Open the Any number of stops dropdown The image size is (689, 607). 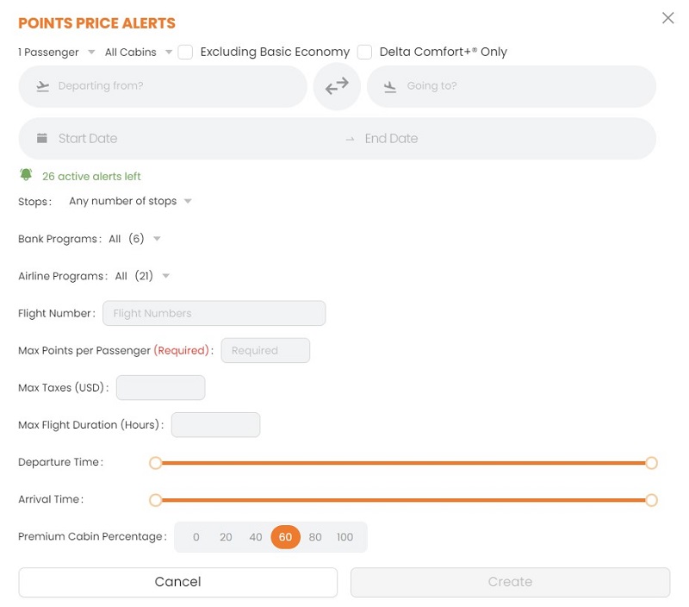(131, 201)
